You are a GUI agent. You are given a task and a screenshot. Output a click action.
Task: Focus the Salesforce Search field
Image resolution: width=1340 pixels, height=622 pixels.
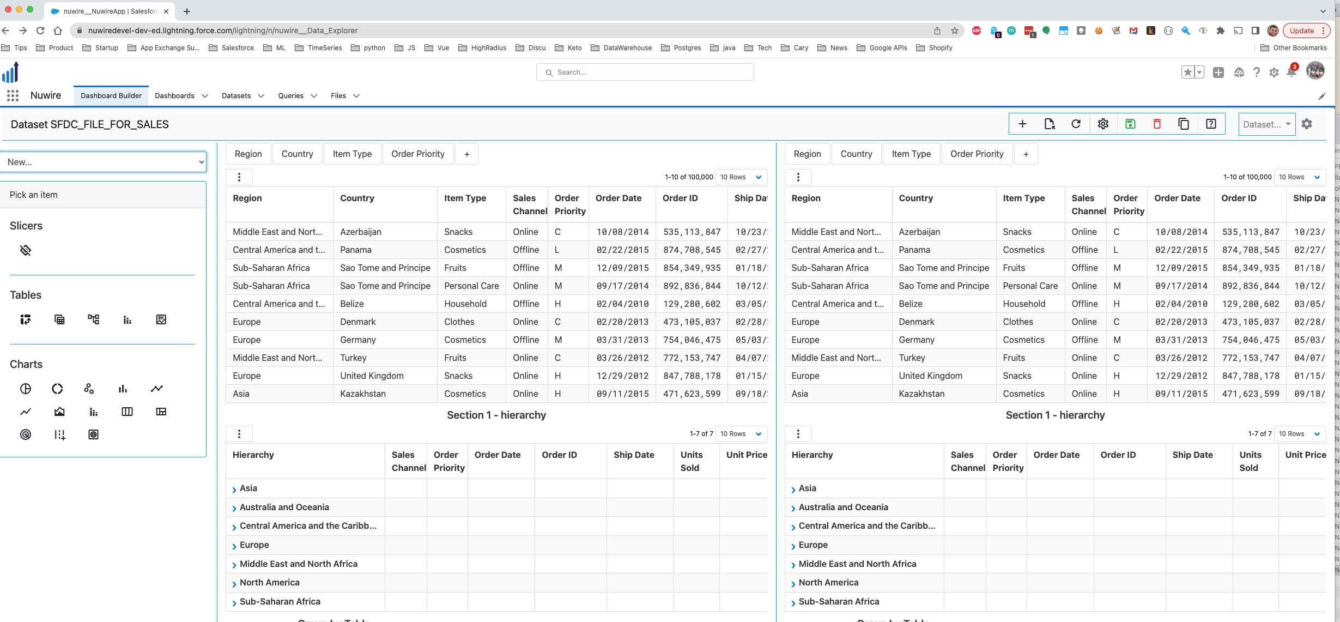coord(645,72)
